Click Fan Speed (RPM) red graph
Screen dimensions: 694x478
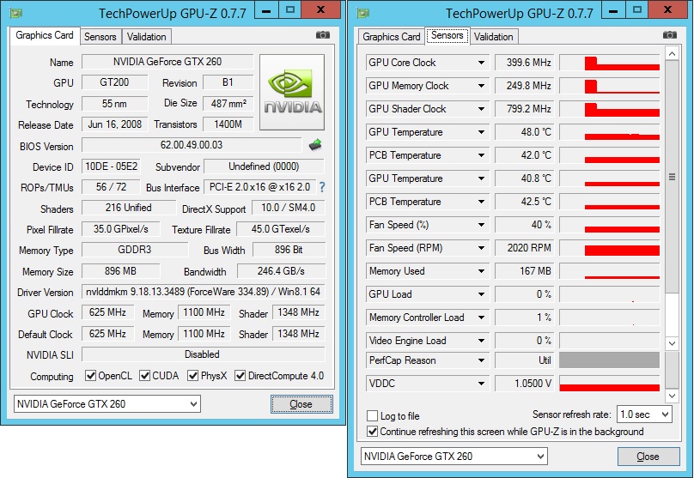(610, 248)
